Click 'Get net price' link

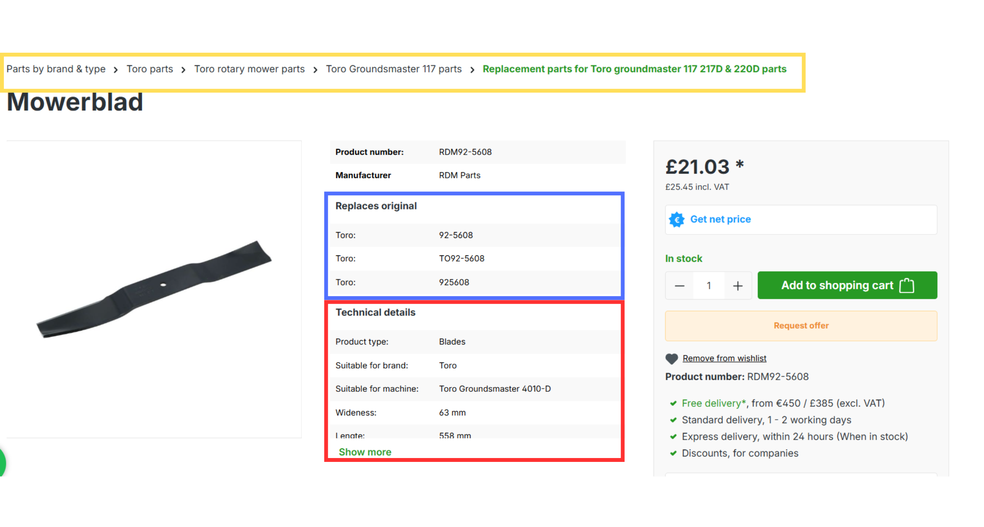pos(721,219)
